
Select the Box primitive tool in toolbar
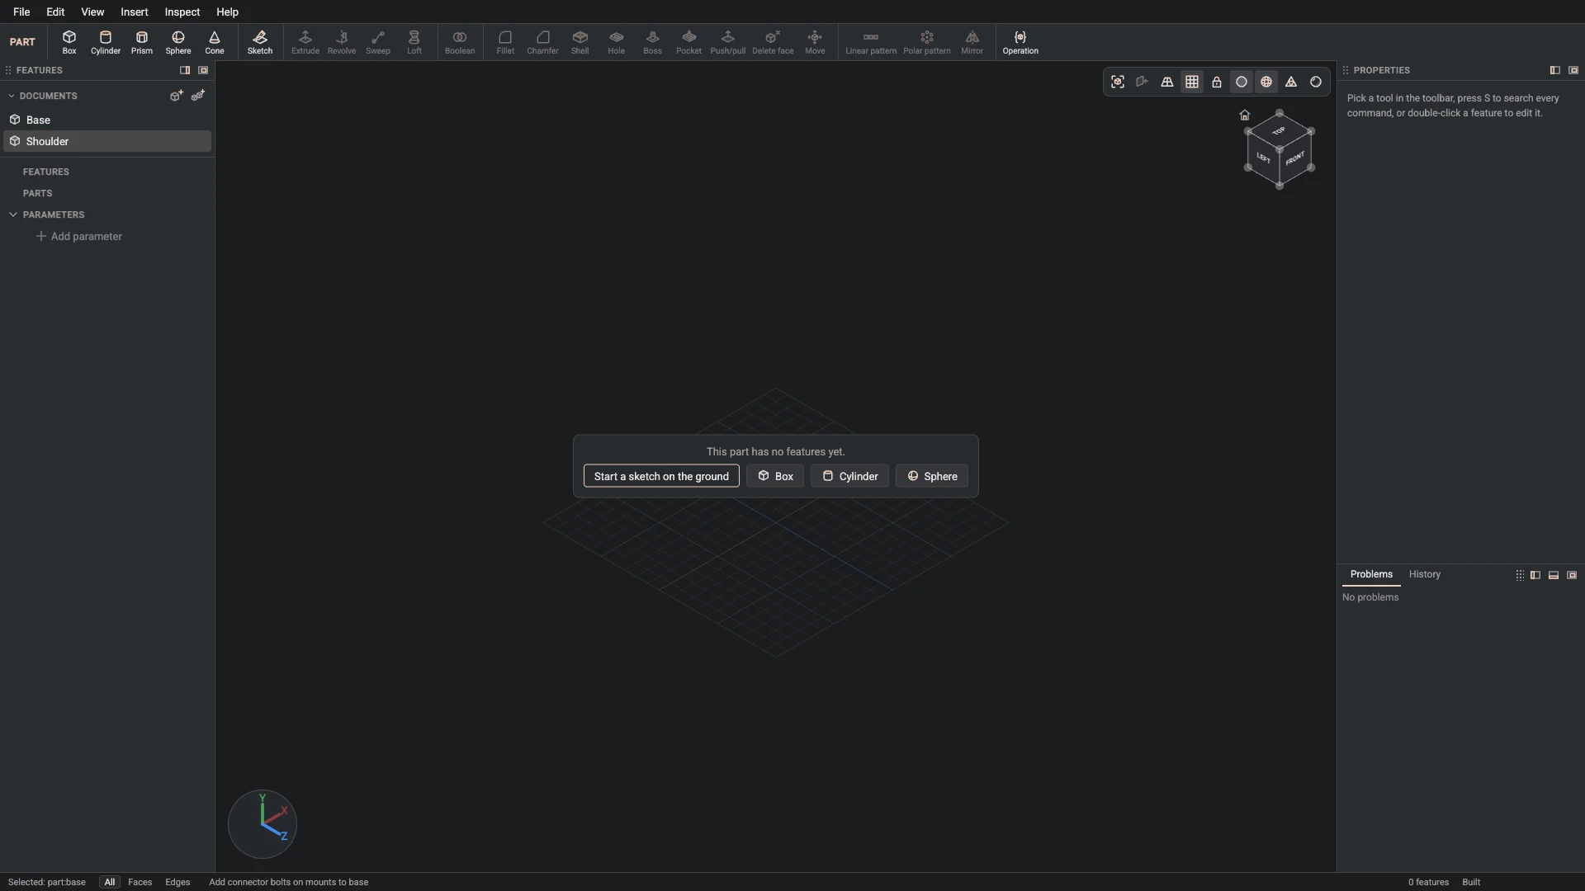click(x=69, y=42)
